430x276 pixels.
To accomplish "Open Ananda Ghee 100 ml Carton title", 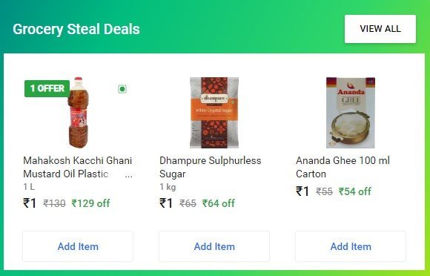I will 343,167.
